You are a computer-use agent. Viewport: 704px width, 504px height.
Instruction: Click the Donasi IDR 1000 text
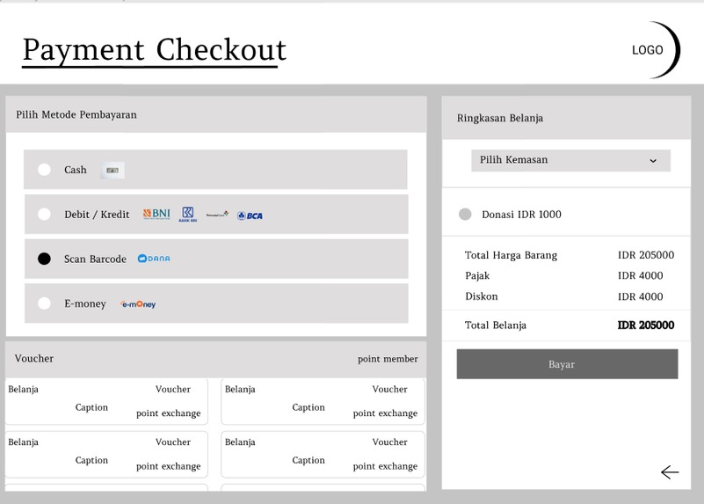(x=521, y=215)
